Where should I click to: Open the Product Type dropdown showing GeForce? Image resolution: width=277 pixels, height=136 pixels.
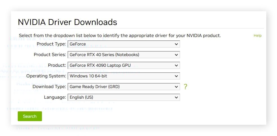click(124, 44)
